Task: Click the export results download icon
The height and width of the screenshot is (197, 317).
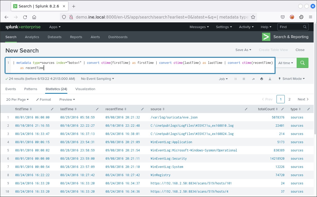Action: click(x=270, y=79)
